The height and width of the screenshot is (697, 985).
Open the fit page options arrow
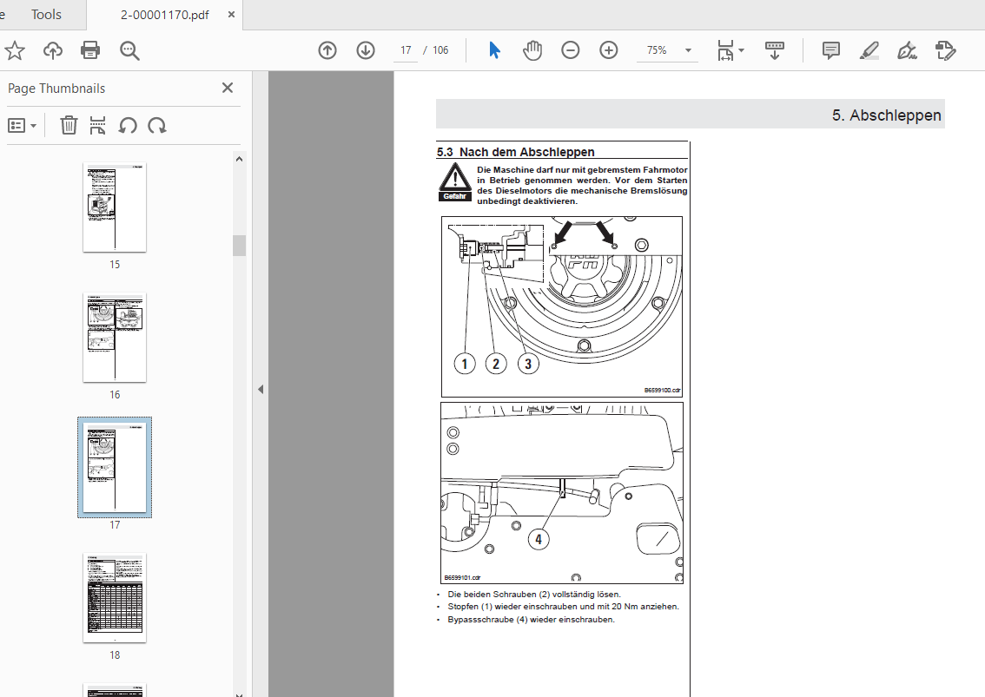pos(742,50)
